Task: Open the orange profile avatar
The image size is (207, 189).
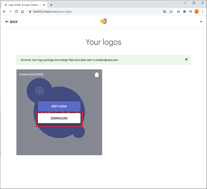Action: pos(197,12)
